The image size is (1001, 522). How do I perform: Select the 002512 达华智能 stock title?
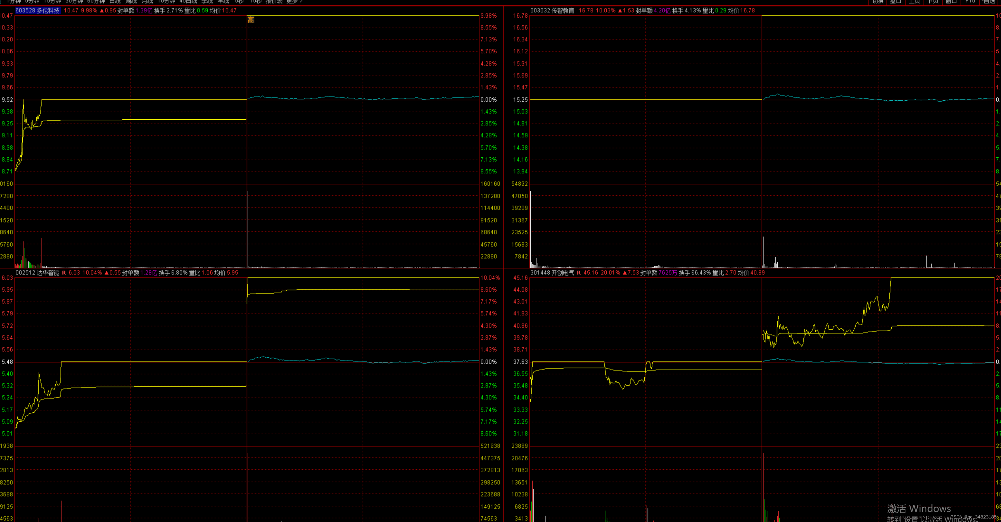point(37,273)
